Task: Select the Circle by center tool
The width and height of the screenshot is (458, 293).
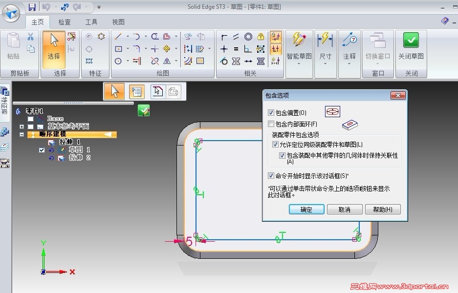Action: 118,61
